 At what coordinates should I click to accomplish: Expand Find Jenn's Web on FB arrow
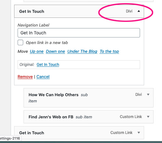click(x=148, y=117)
